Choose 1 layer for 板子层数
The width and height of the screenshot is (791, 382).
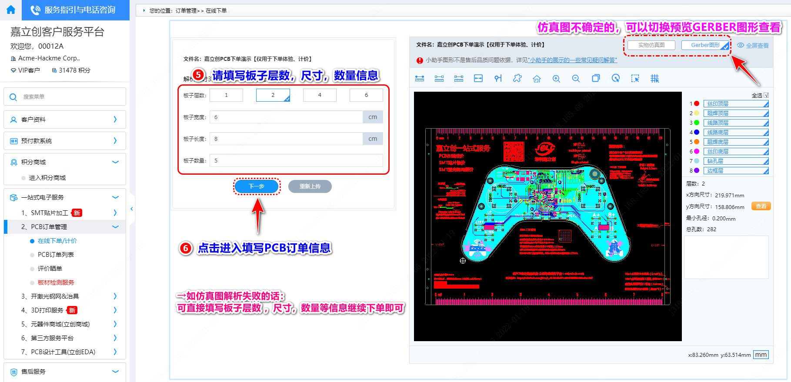point(226,95)
